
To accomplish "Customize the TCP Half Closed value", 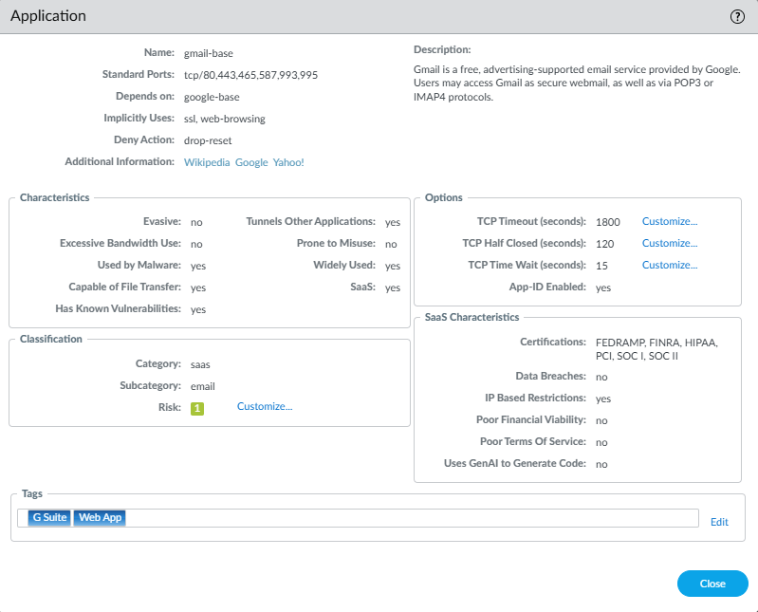I will pos(670,243).
